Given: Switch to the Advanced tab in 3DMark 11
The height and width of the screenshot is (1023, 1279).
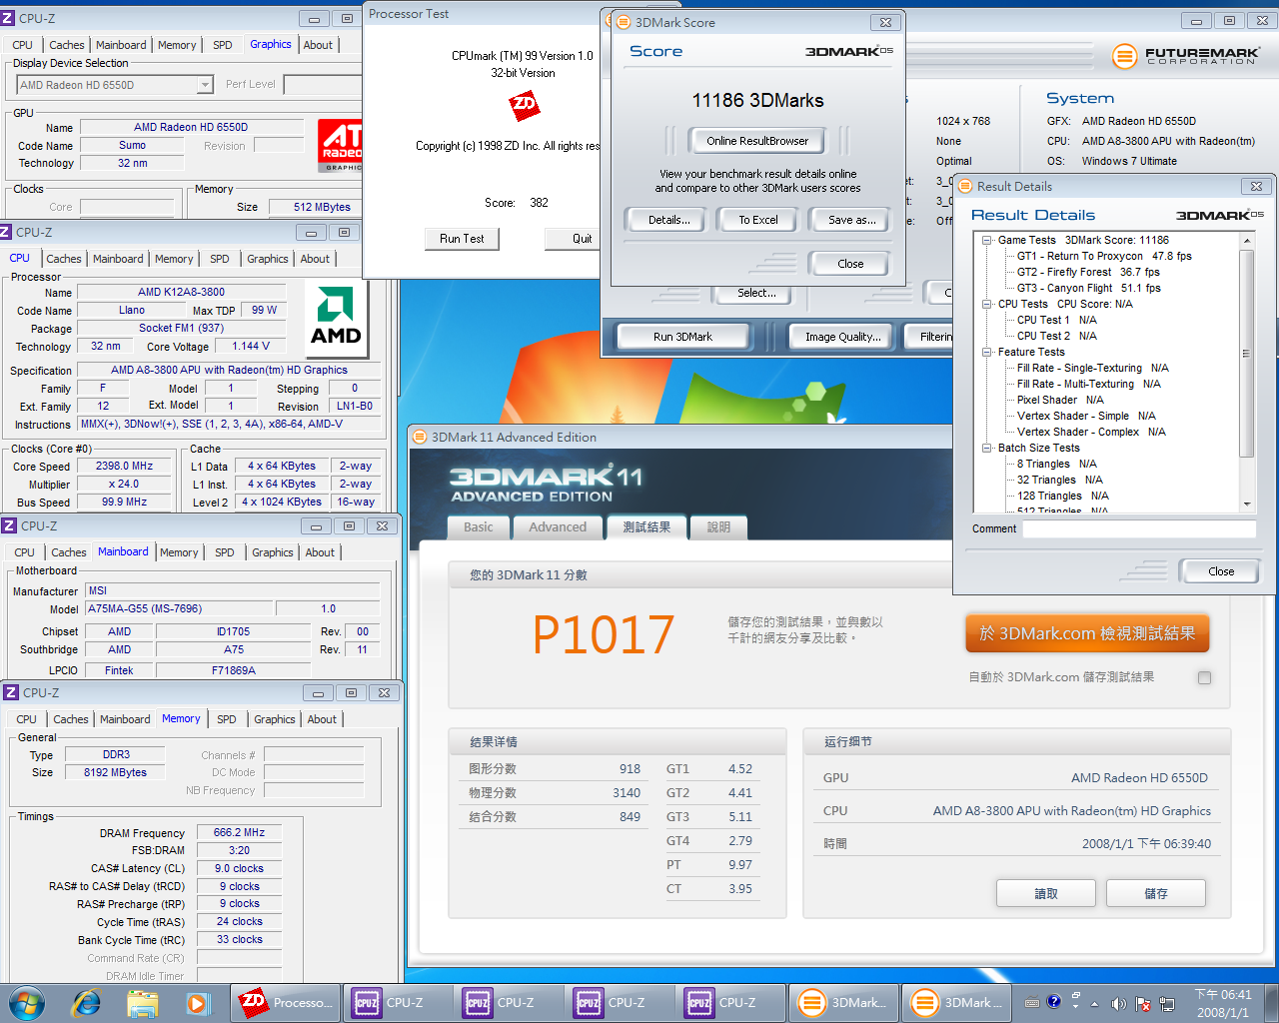Looking at the screenshot, I should [x=558, y=527].
